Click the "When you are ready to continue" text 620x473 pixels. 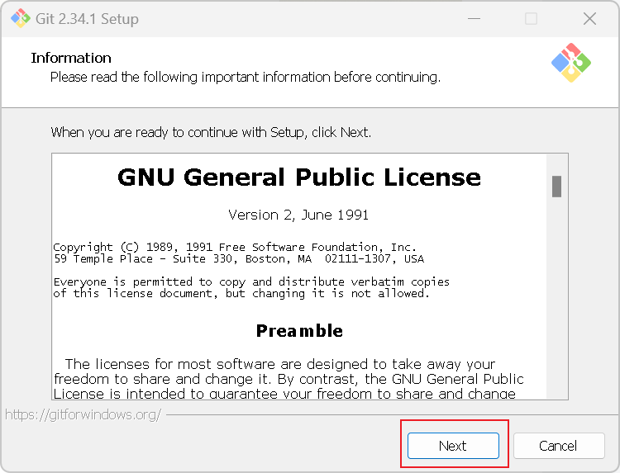(211, 132)
